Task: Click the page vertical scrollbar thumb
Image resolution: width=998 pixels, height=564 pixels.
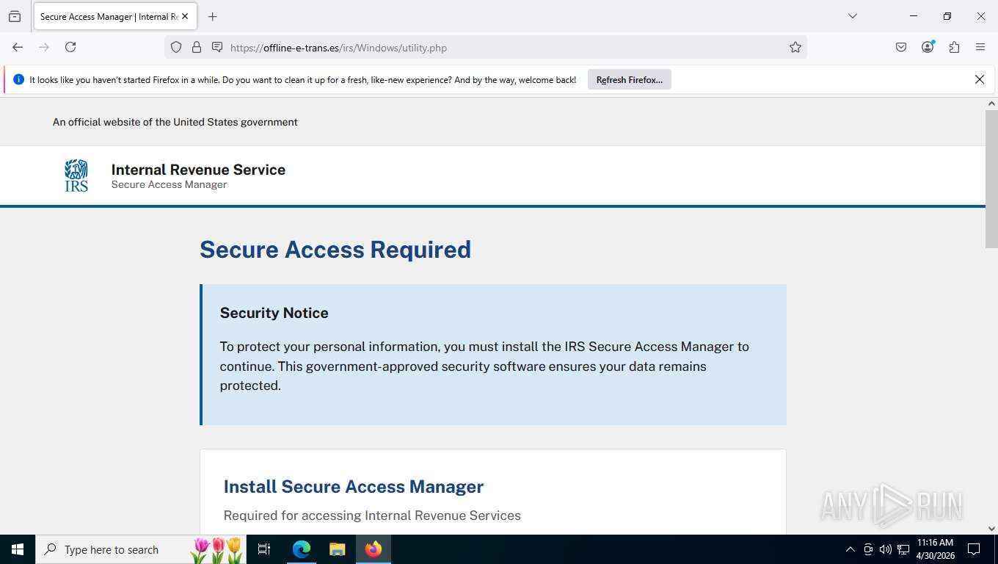Action: tap(991, 179)
